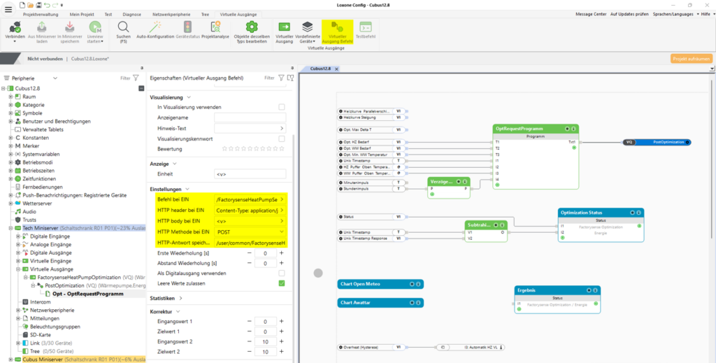716x363 pixels.
Task: Expand the Digitale Eingänge tree node
Action: (x=18, y=236)
